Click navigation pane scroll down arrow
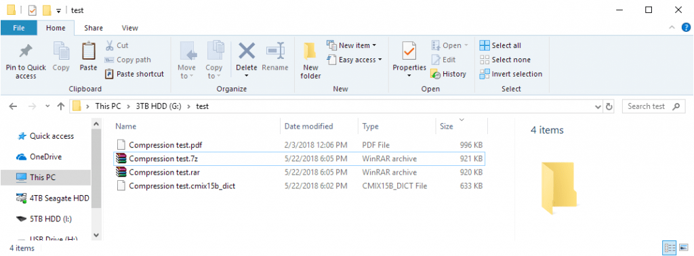This screenshot has width=694, height=256. [96, 235]
